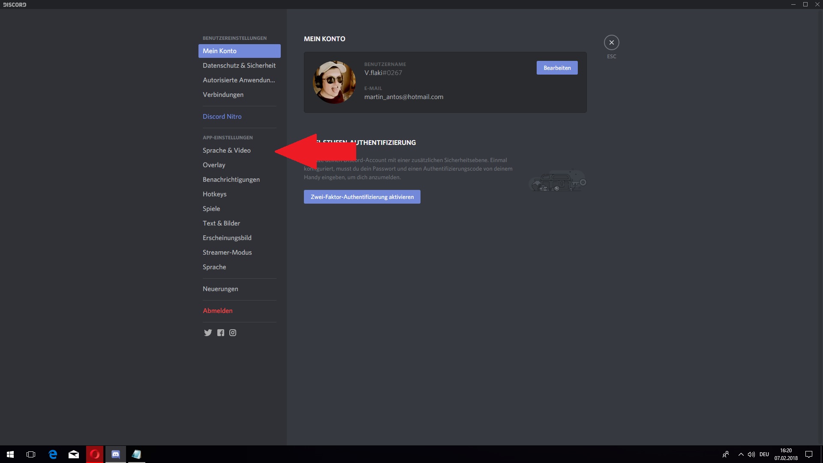Screen dimensions: 823x463
Task: Close settings with the ESC circle button
Action: click(611, 42)
